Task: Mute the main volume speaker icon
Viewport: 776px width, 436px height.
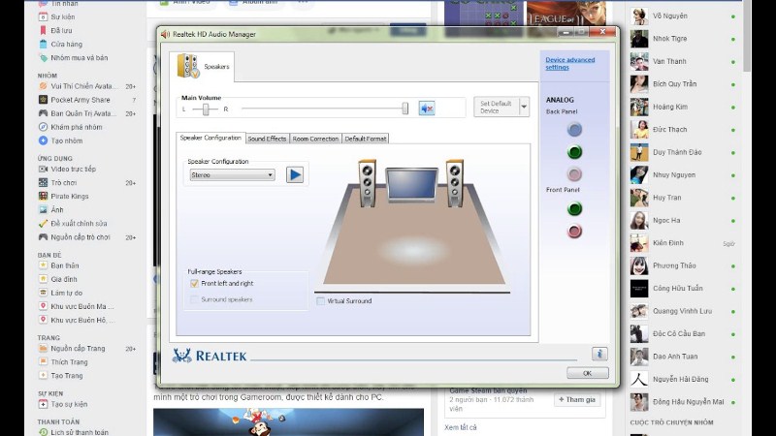Action: coord(427,108)
